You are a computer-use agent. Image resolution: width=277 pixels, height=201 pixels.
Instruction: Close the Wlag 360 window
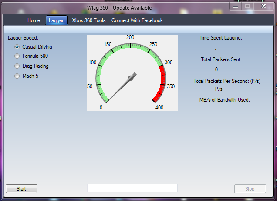(x=263, y=7)
